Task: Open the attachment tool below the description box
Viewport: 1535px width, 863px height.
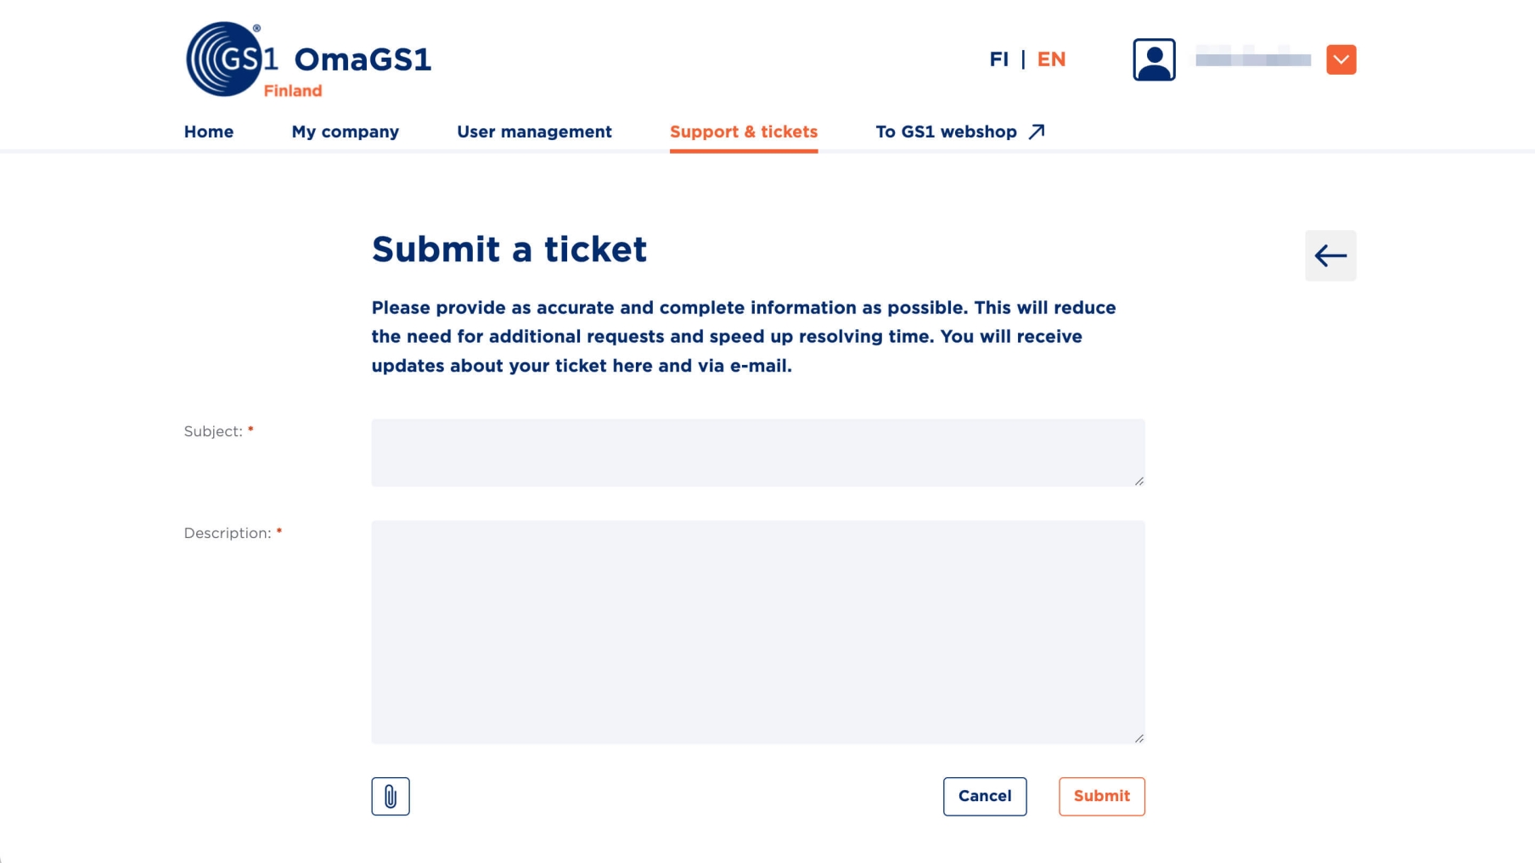Action: tap(391, 796)
